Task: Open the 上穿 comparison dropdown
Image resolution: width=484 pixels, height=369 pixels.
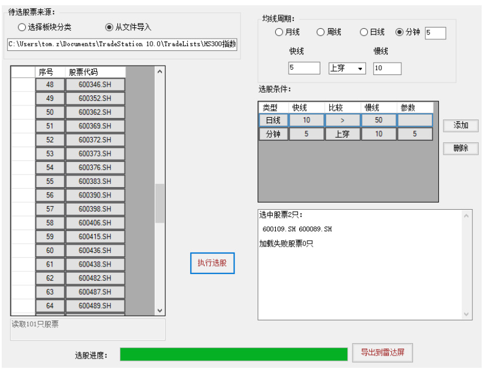Action: coord(347,69)
